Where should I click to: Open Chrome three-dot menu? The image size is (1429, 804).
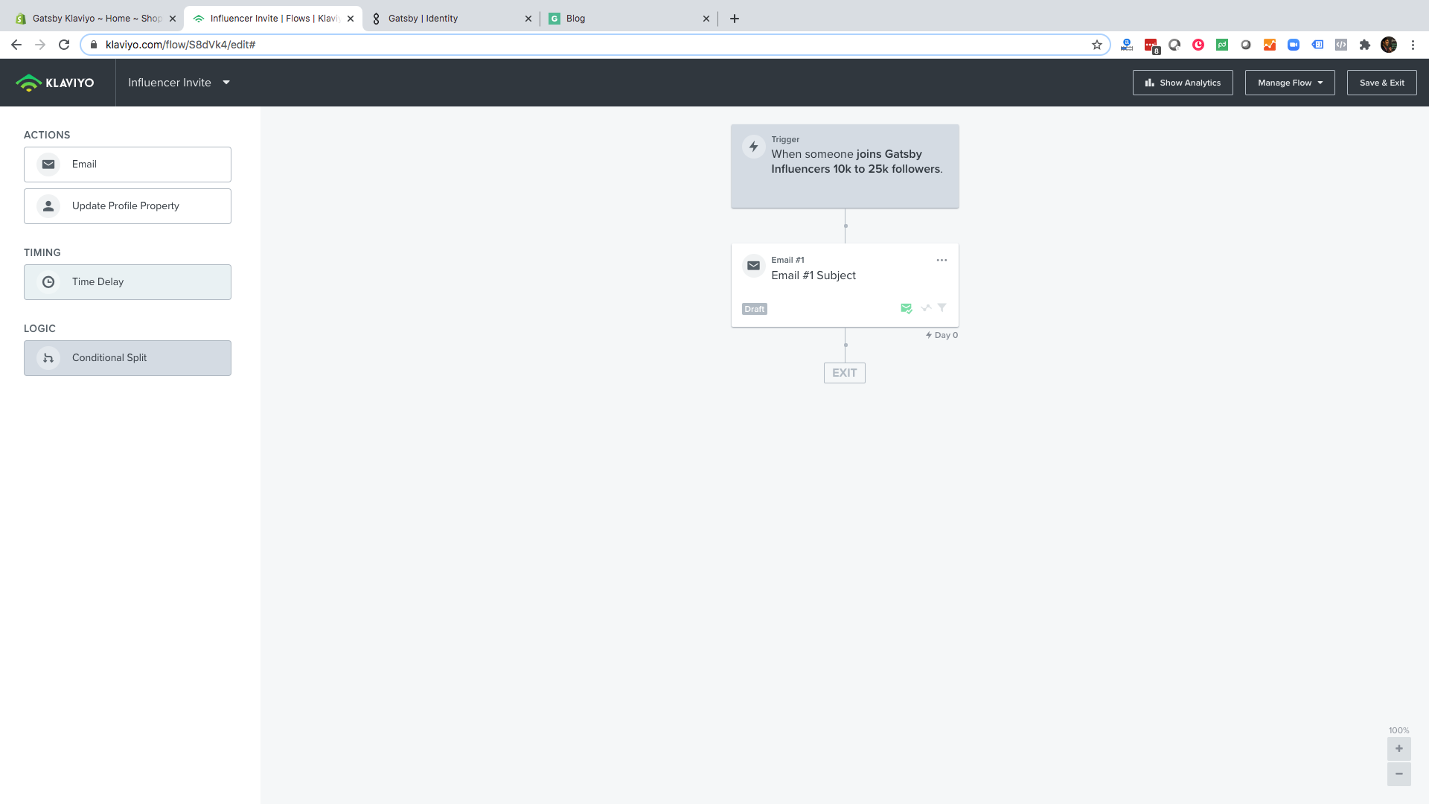[x=1413, y=45]
